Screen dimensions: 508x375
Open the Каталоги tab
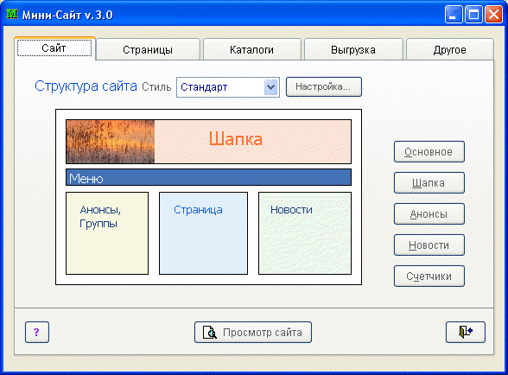[251, 49]
